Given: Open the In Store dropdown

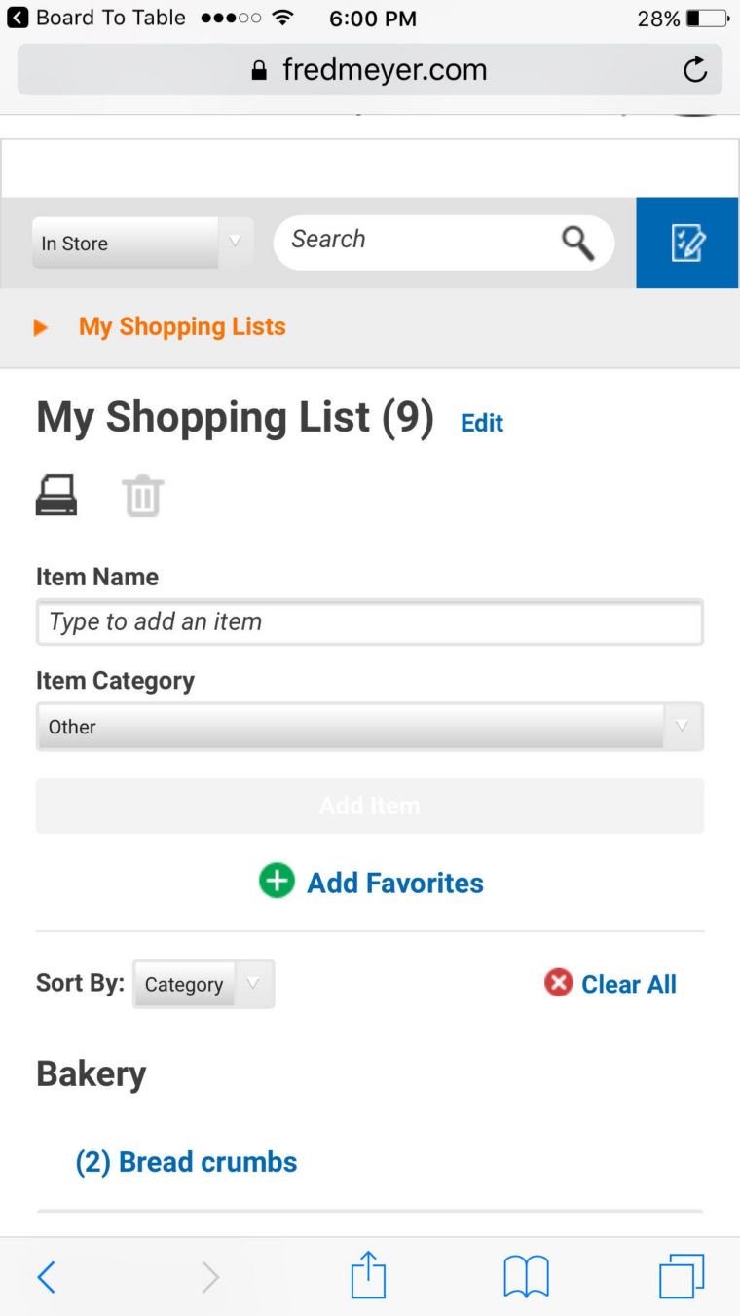Looking at the screenshot, I should coord(142,243).
